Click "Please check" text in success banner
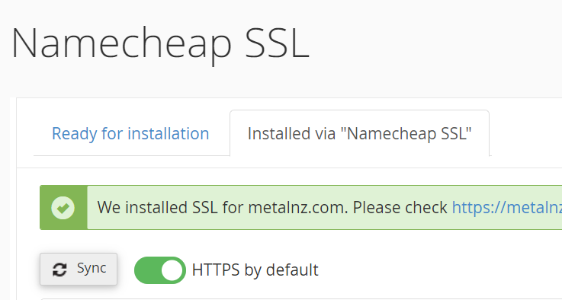The height and width of the screenshot is (300, 562). pos(400,207)
